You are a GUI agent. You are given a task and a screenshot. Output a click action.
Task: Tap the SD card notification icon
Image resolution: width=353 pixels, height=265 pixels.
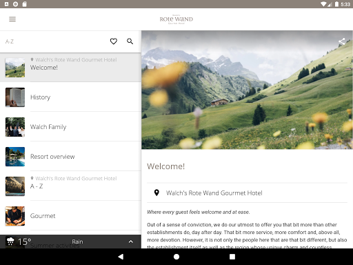(x=25, y=4)
